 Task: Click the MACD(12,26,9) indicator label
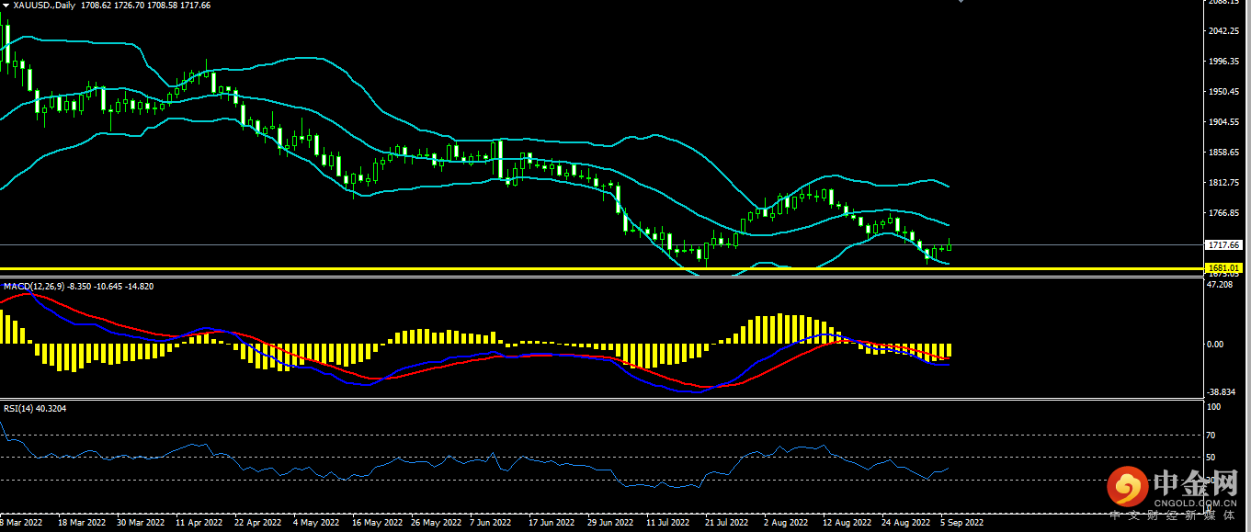point(33,287)
